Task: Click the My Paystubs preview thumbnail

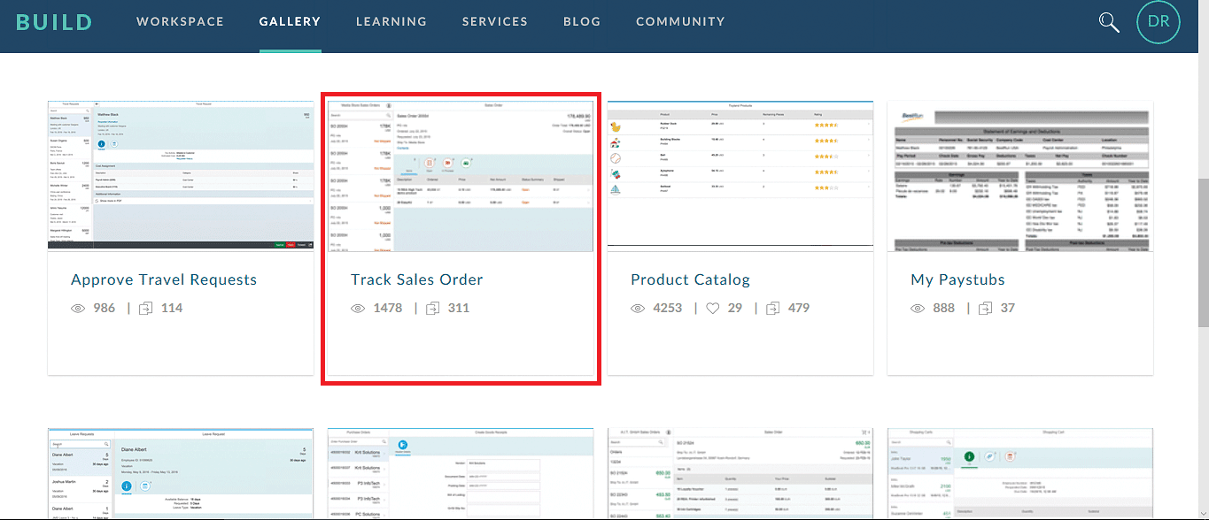Action: pos(1019,176)
